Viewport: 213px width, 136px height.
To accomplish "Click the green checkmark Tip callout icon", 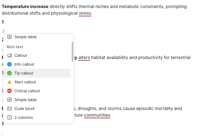I will pos(9,73).
